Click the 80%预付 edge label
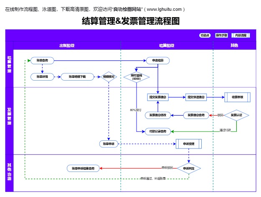 (x=136, y=110)
